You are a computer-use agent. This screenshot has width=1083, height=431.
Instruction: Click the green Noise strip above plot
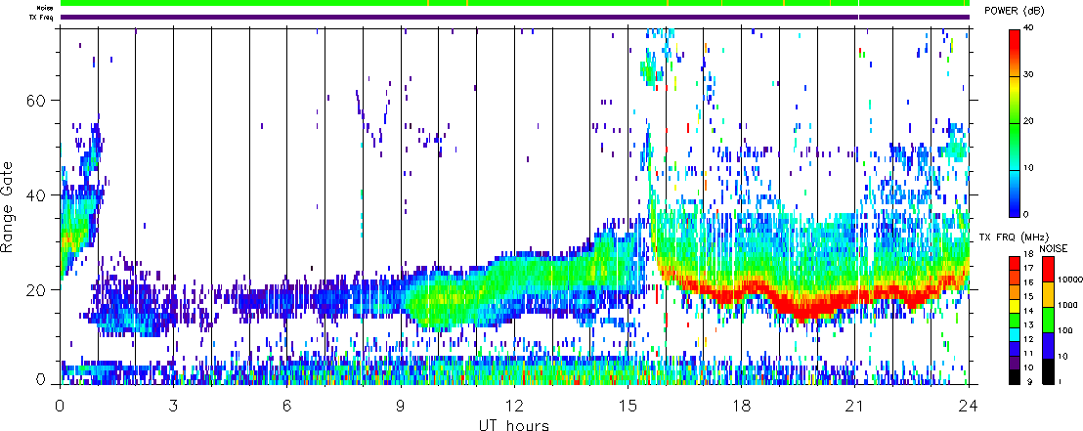(514, 3)
